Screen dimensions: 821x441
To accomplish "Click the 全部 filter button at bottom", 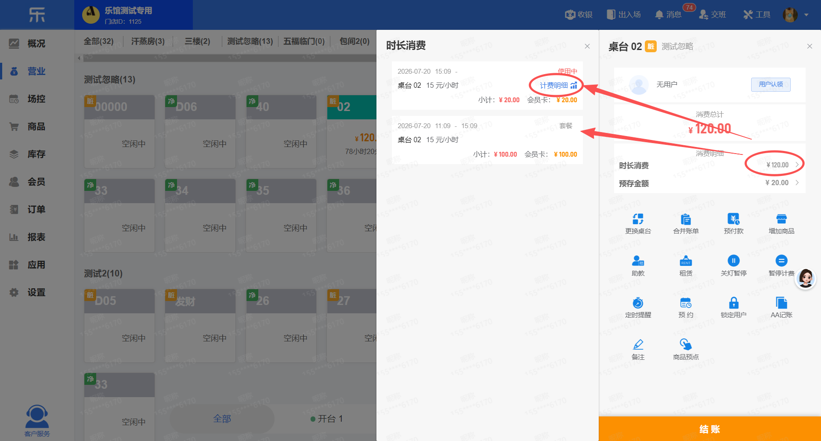I will pyautogui.click(x=222, y=419).
